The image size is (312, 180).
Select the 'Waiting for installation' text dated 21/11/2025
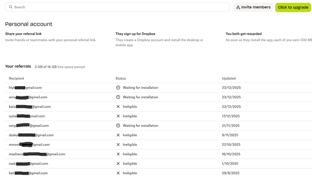click(140, 125)
